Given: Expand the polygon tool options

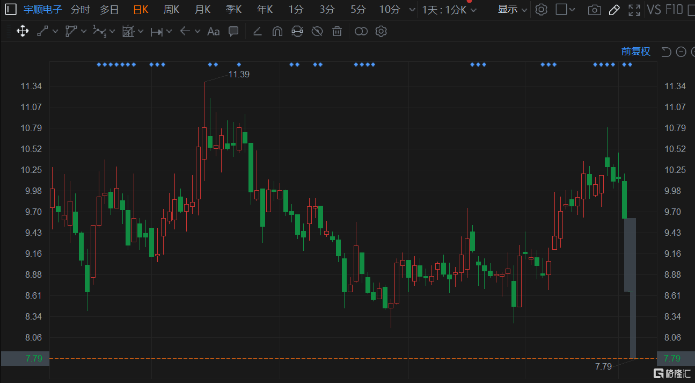Looking at the screenshot, I should click(83, 31).
